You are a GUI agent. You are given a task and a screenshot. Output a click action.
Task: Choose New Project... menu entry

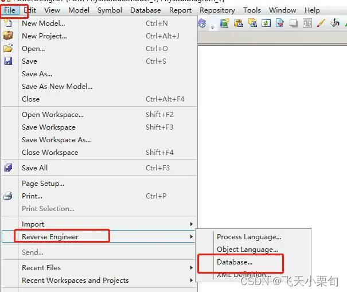pos(99,36)
